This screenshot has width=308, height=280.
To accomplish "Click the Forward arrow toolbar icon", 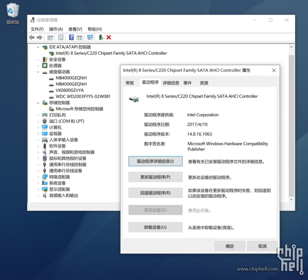I will pyautogui.click(x=40, y=37).
